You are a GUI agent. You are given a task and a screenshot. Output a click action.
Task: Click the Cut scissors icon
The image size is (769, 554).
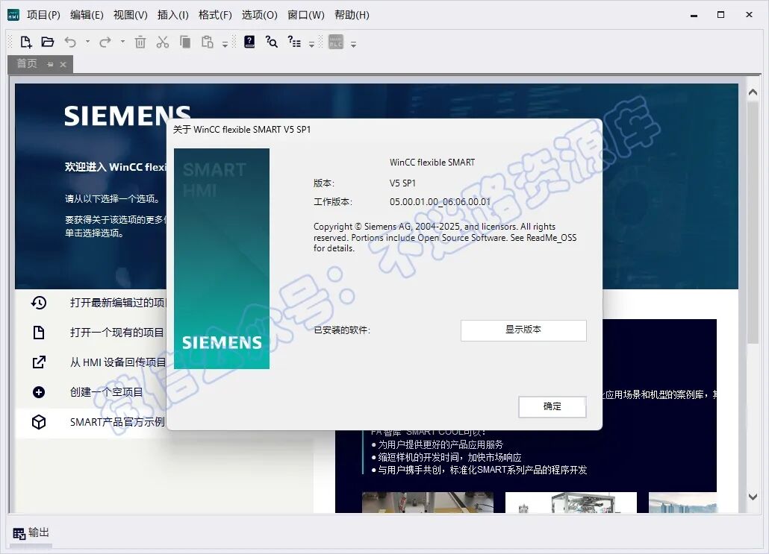162,42
